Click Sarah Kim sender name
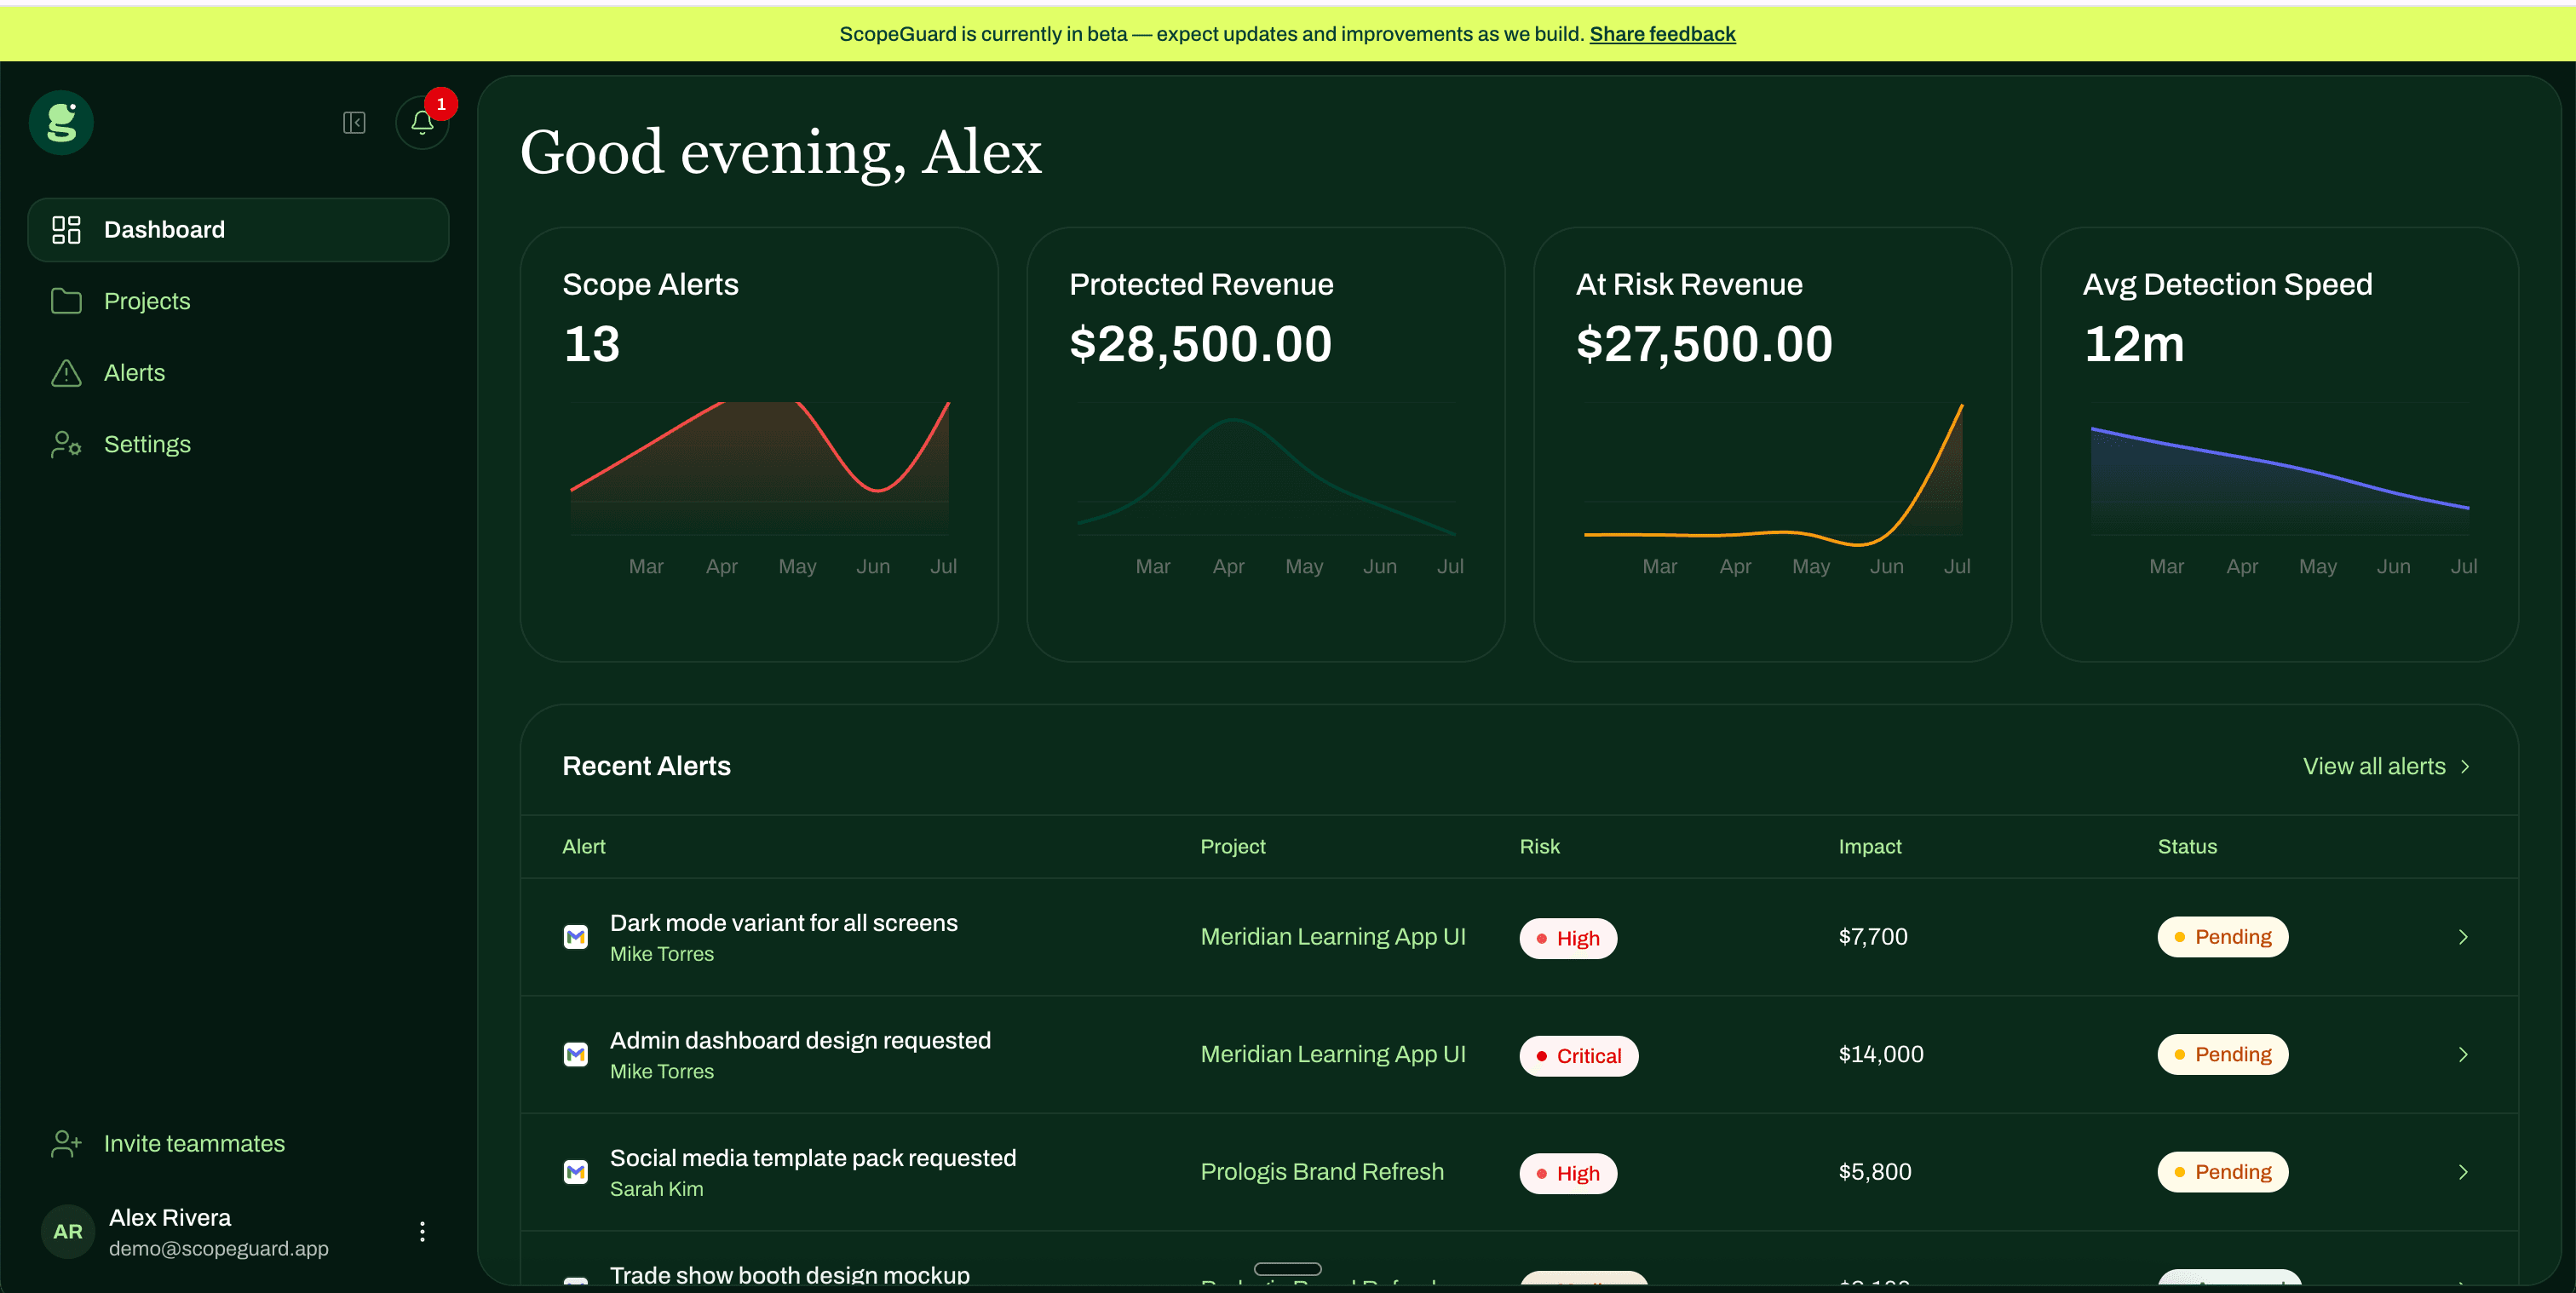This screenshot has width=2576, height=1293. pyautogui.click(x=657, y=1189)
